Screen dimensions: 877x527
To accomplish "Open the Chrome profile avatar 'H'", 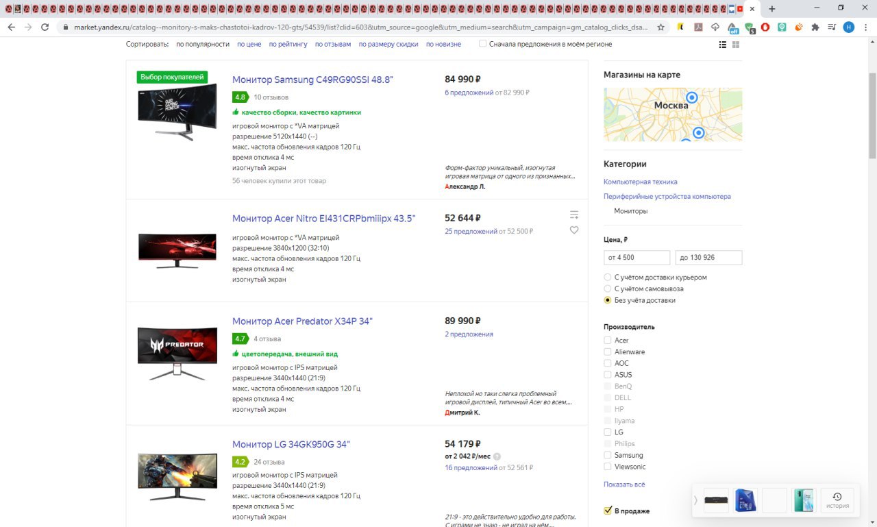I will (x=849, y=27).
